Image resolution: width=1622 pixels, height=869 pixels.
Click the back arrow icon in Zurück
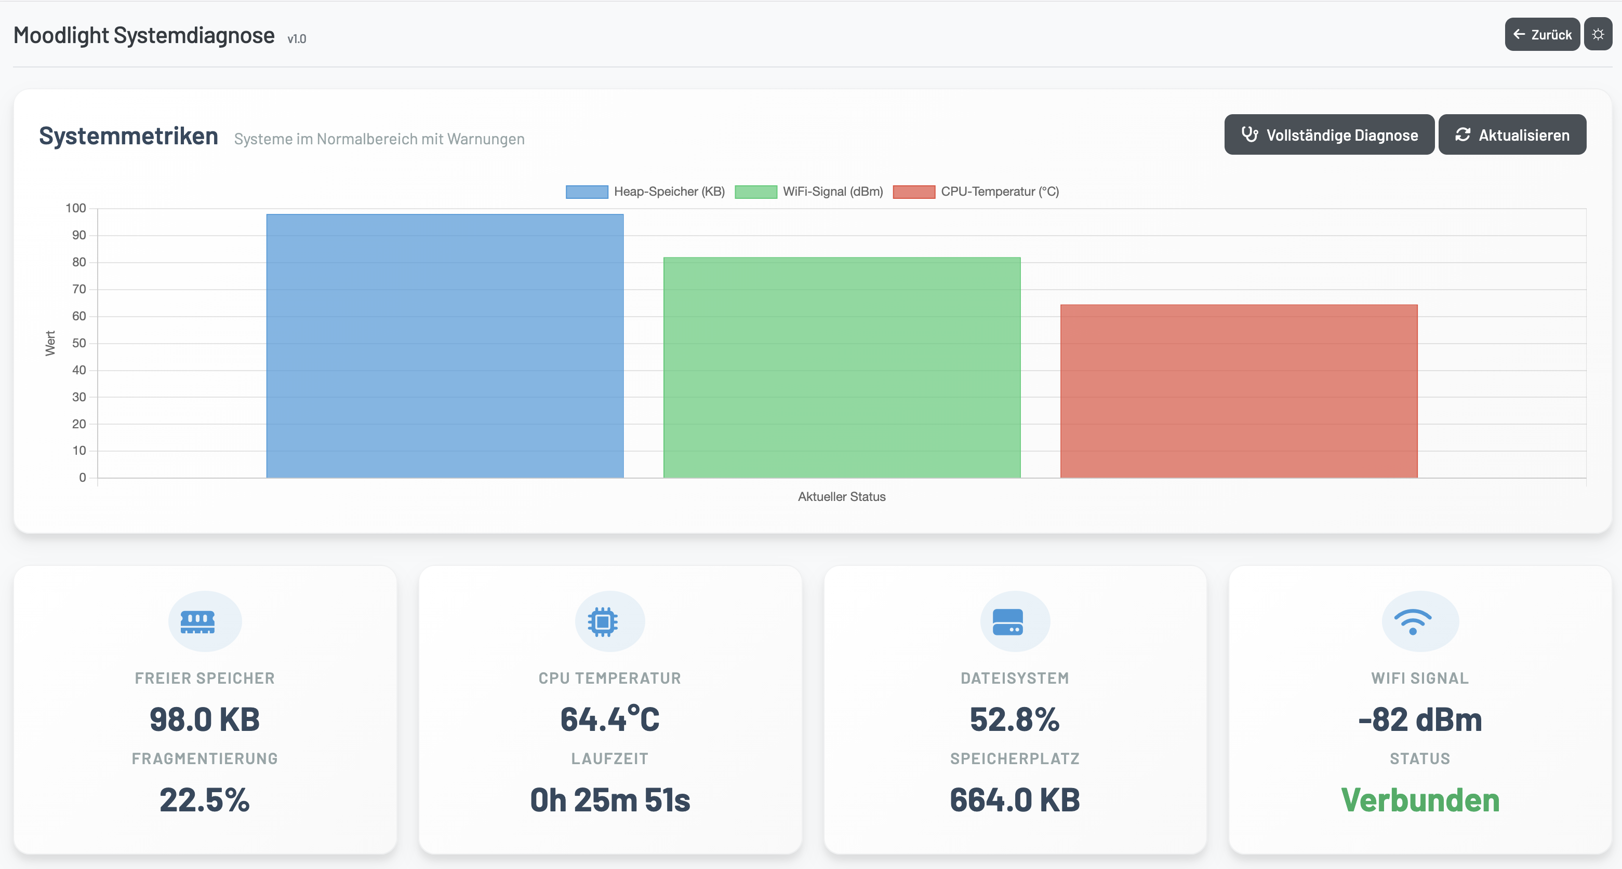tap(1518, 34)
